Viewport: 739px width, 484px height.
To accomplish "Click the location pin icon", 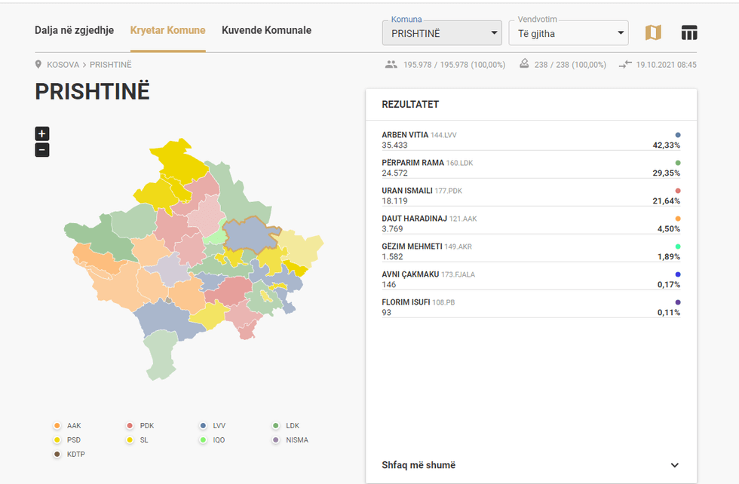I will tap(38, 65).
